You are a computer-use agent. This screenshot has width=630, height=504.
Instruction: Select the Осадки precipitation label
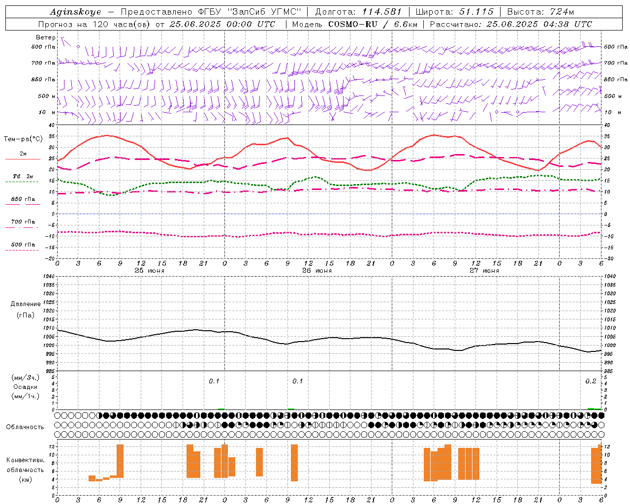(x=26, y=387)
